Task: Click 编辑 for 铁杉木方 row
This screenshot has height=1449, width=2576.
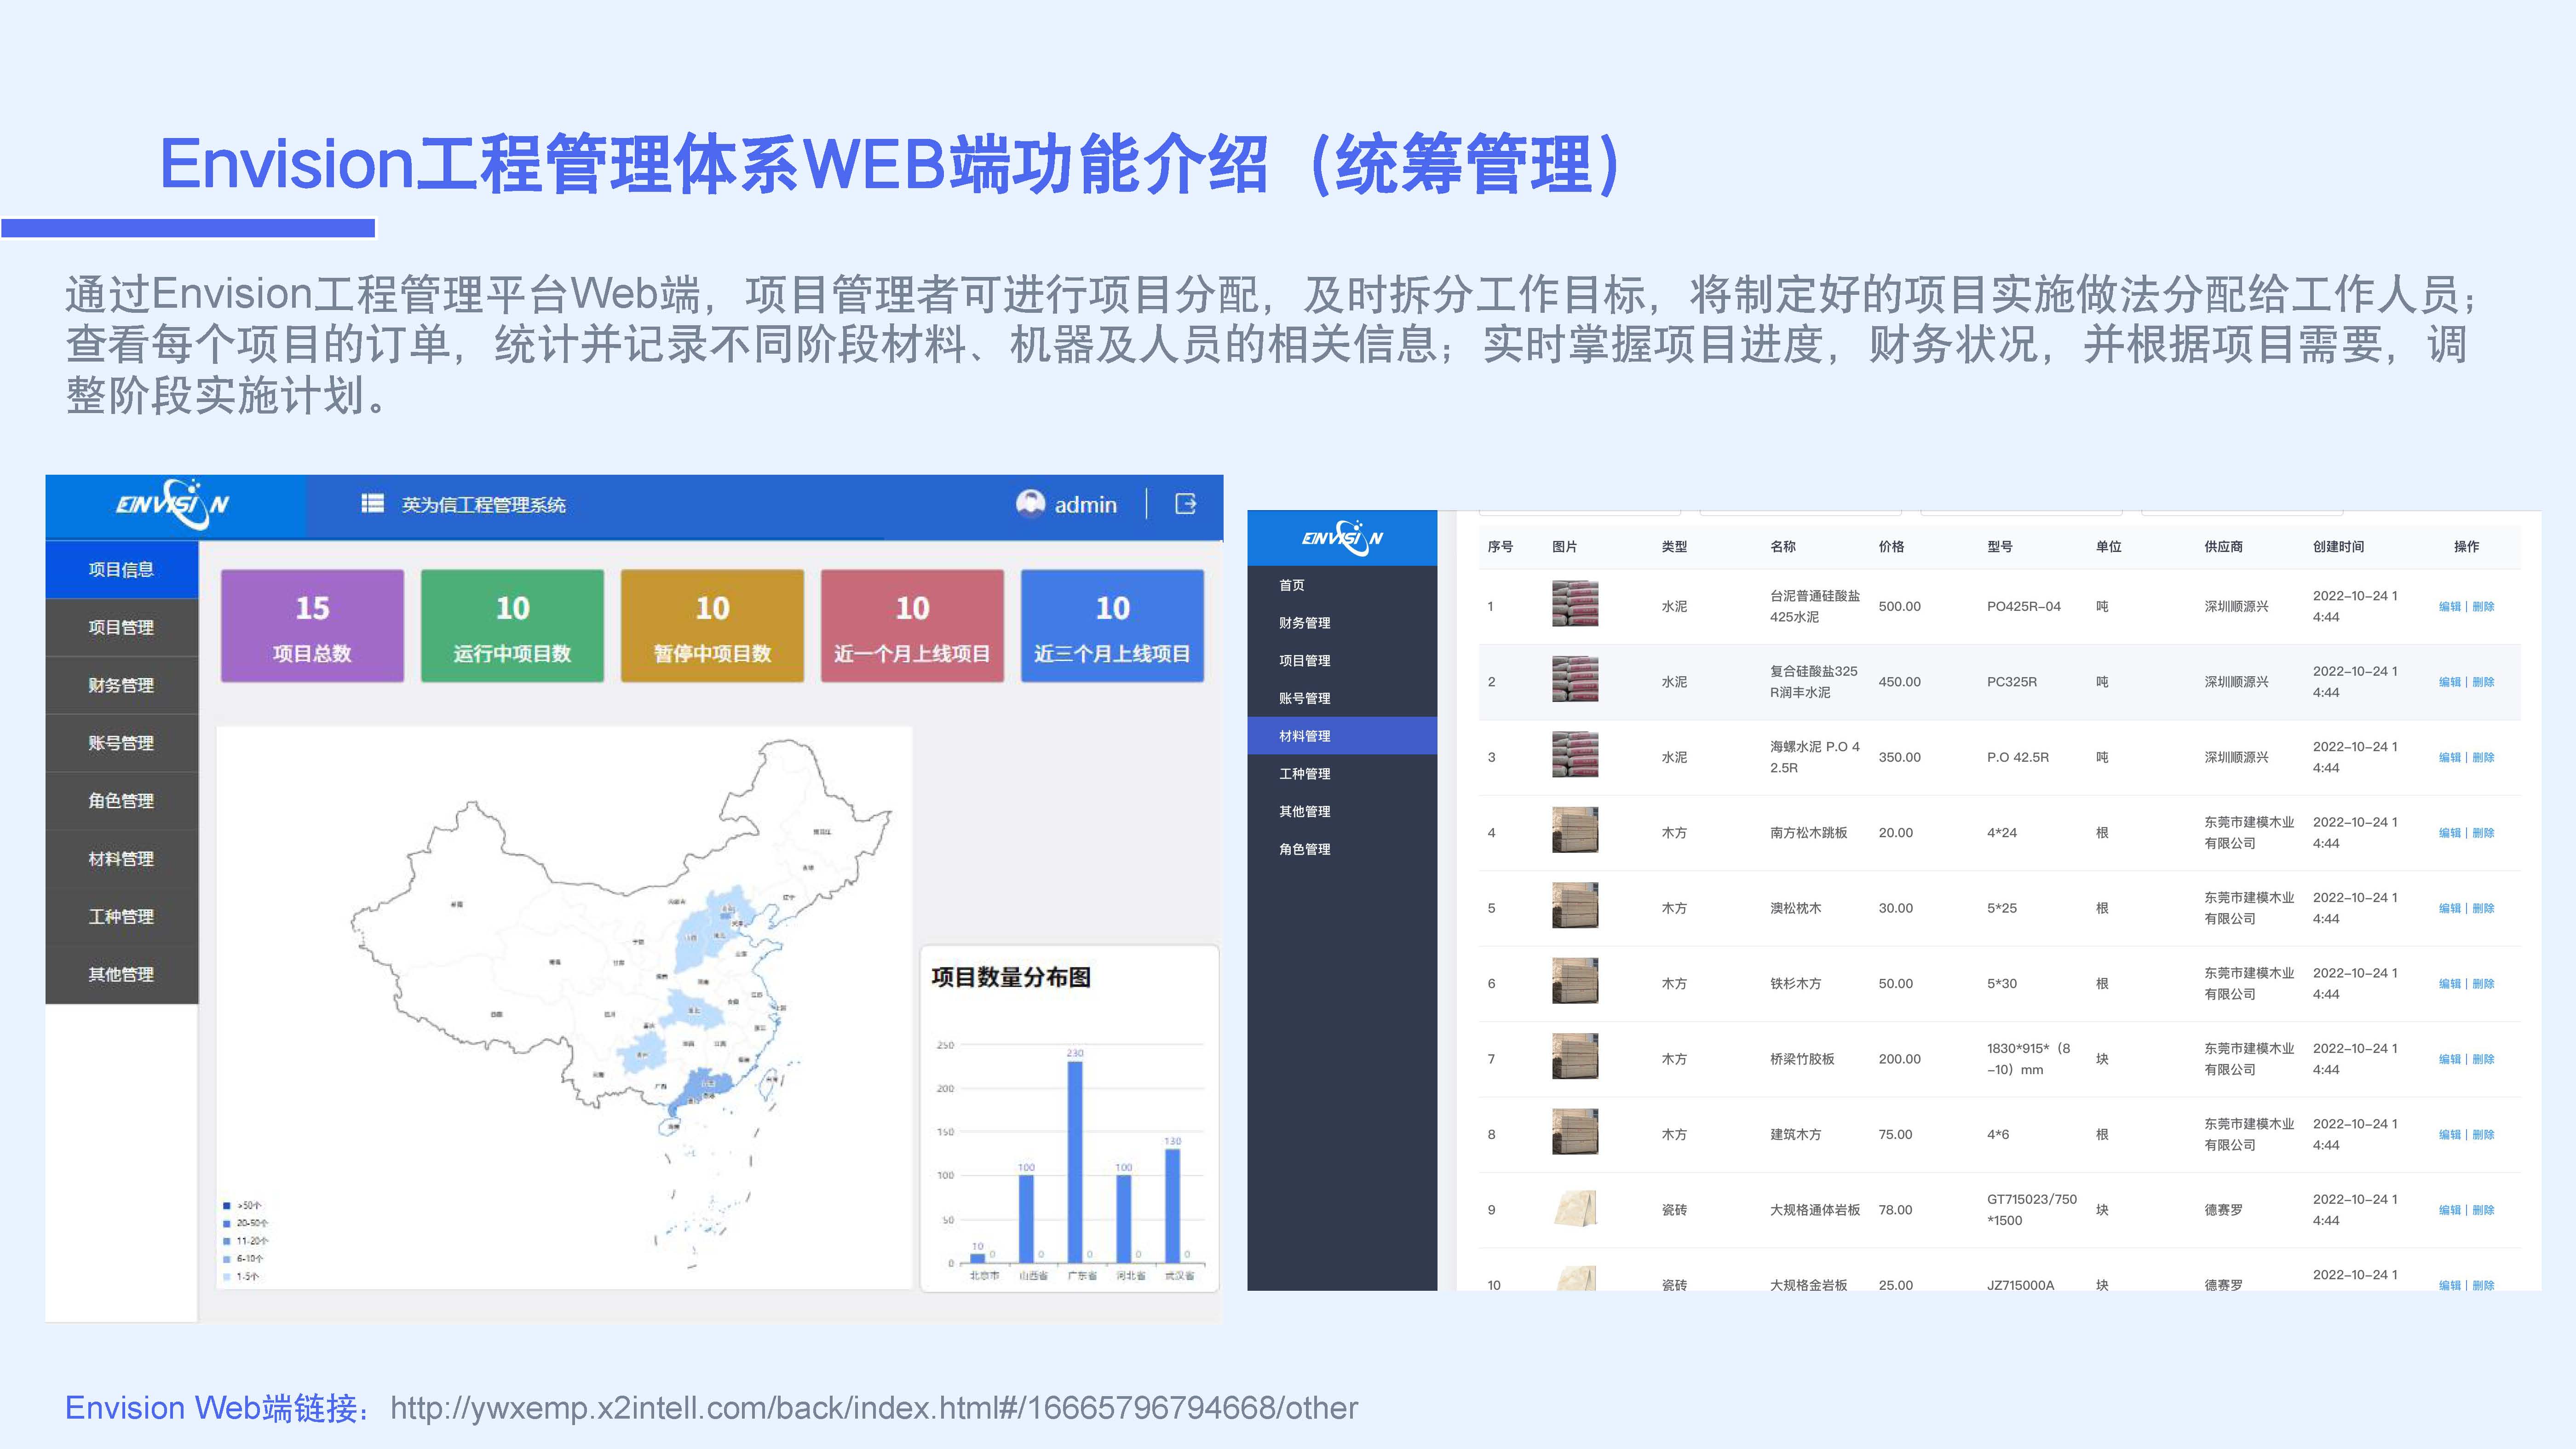Action: [x=2450, y=984]
